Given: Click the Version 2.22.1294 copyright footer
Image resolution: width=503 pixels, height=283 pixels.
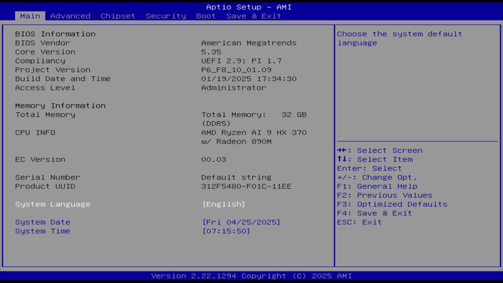Looking at the screenshot, I should [x=251, y=276].
